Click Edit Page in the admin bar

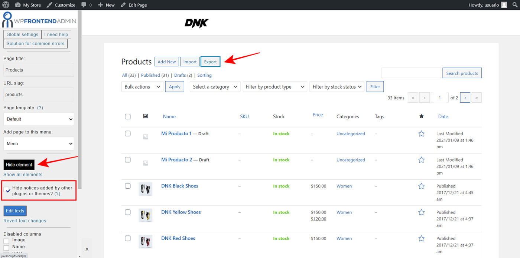tap(134, 5)
